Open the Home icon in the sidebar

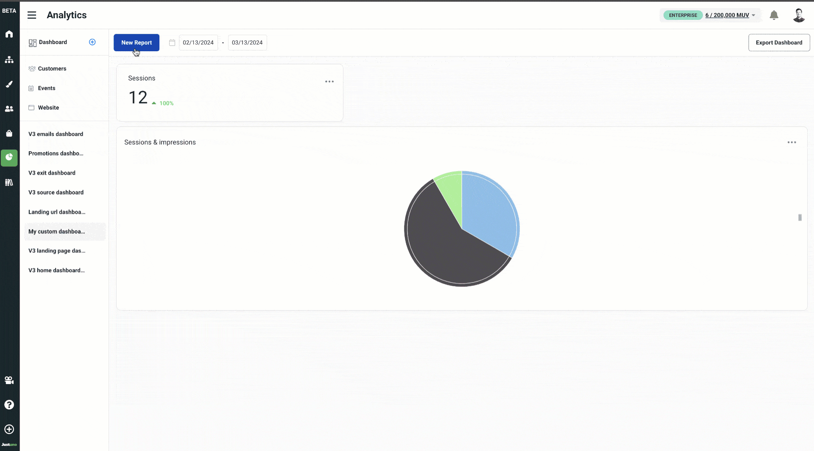click(9, 34)
